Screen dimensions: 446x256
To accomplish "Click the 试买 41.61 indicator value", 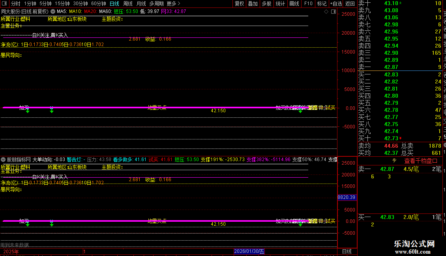I will coord(160,160).
